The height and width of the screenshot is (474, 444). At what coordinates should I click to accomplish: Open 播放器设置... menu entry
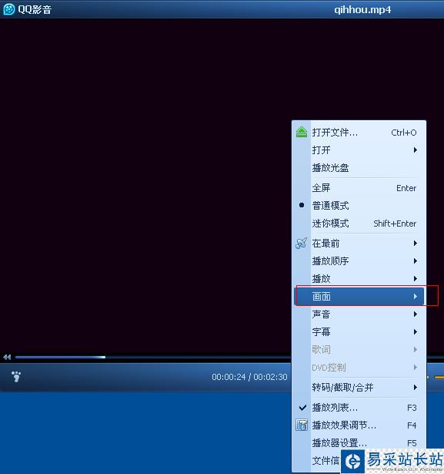click(x=359, y=443)
